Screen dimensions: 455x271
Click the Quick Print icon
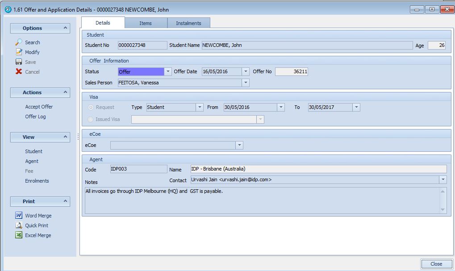point(19,225)
